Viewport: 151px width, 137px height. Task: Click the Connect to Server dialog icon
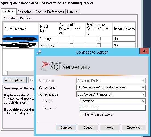[x=39, y=52]
